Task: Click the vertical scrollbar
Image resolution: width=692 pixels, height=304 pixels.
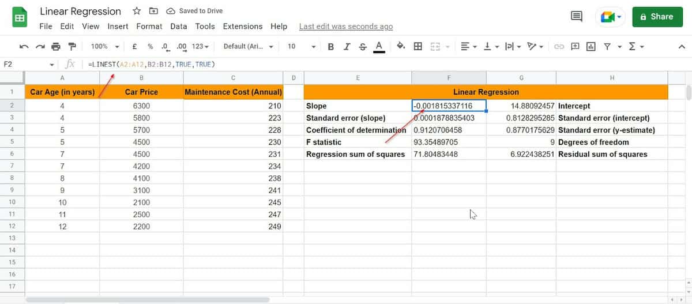Action: pyautogui.click(x=687, y=93)
